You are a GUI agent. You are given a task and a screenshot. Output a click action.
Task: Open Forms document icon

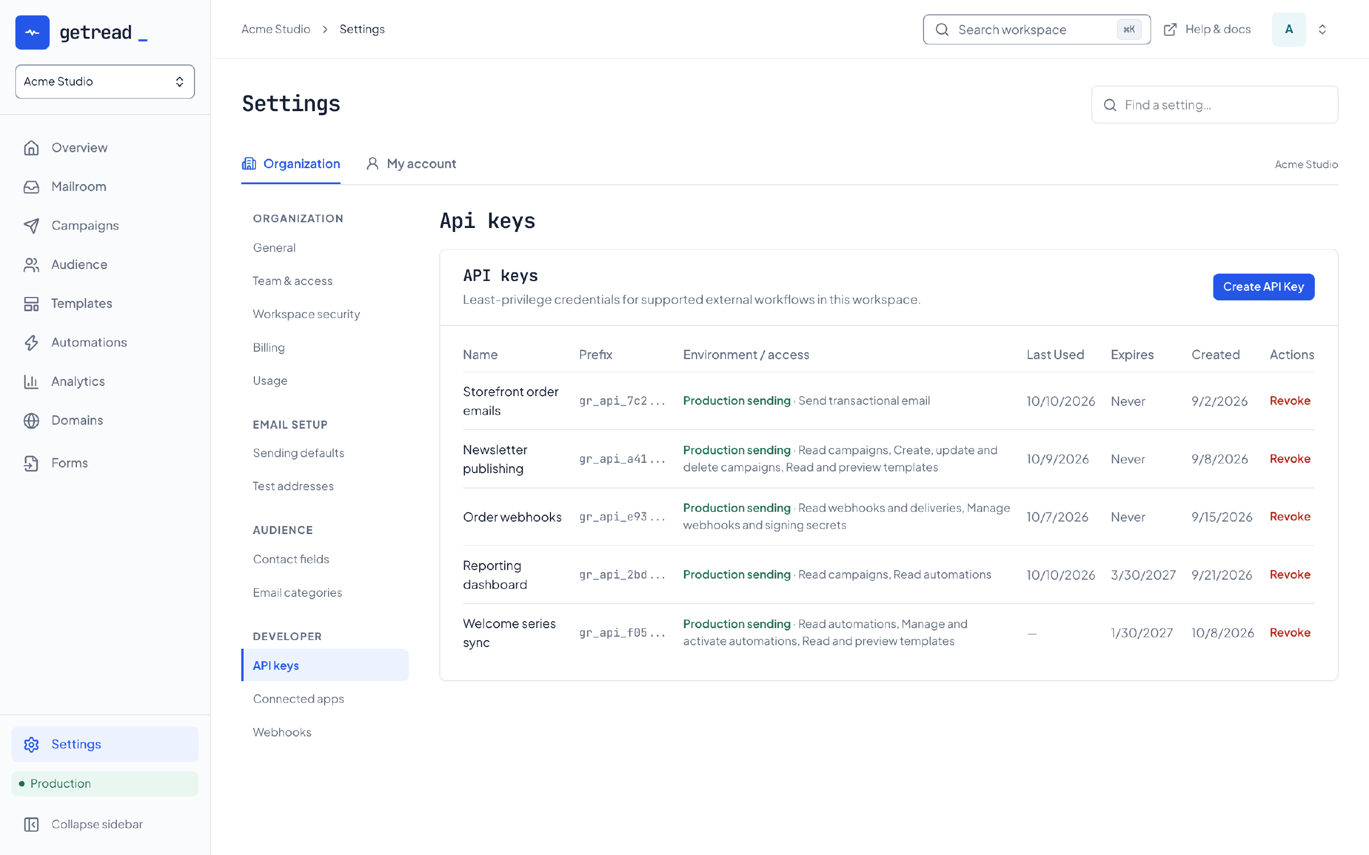click(x=31, y=463)
